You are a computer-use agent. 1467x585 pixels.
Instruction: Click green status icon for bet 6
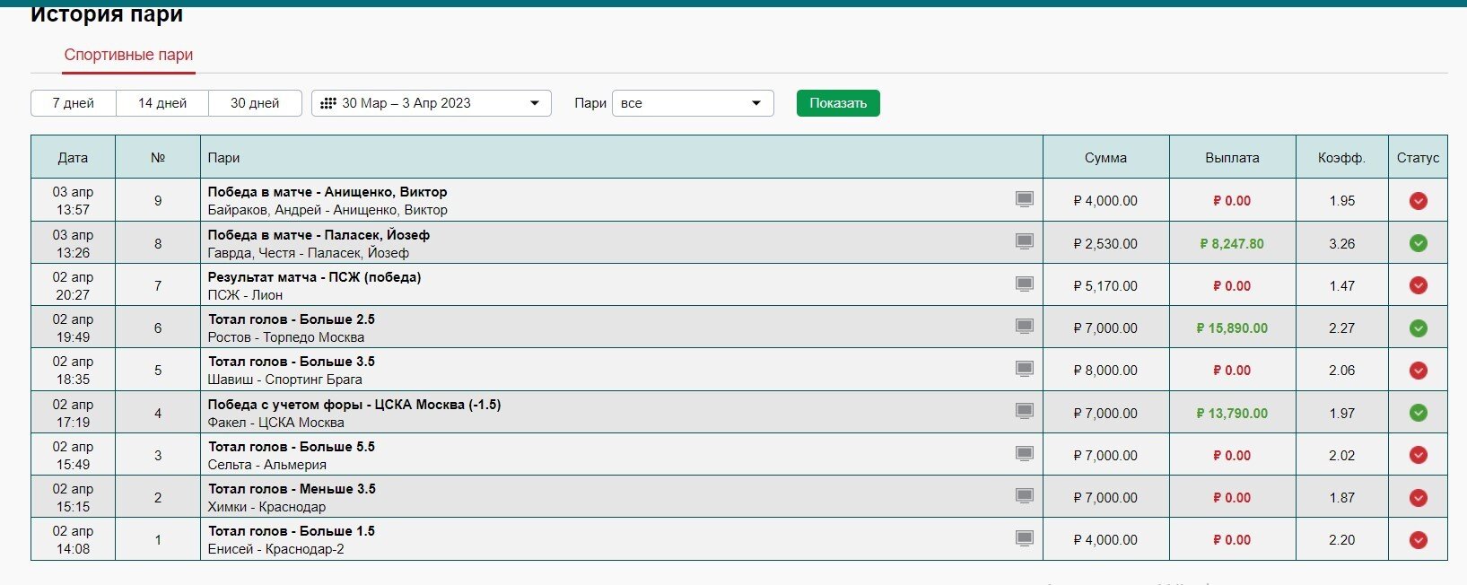click(x=1418, y=328)
